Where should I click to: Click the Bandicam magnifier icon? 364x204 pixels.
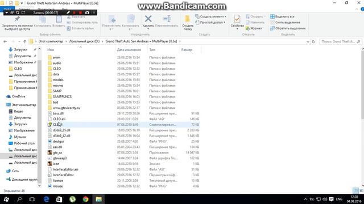tap(18, 12)
